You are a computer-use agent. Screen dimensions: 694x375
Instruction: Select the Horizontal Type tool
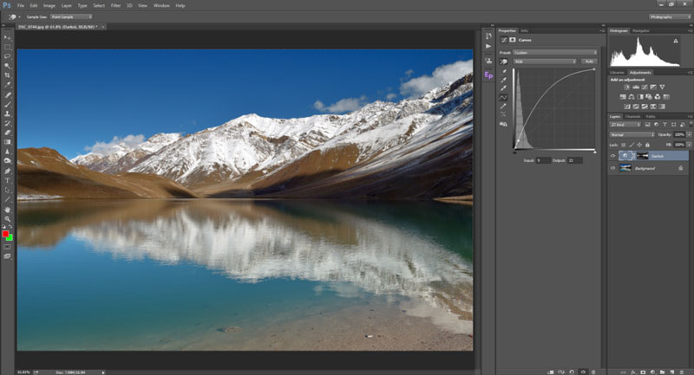[8, 180]
